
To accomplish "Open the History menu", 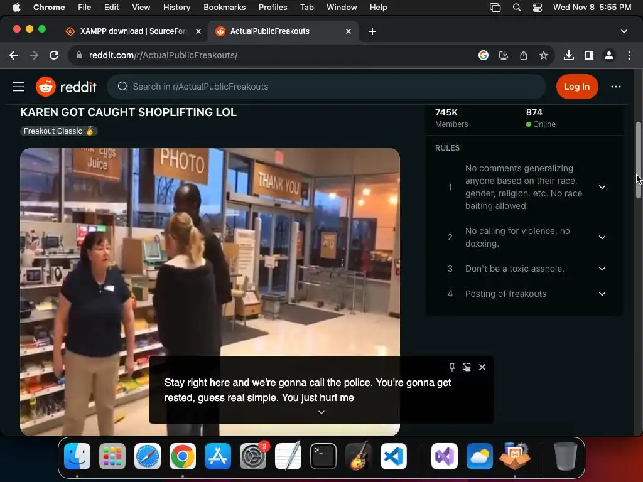I will pos(176,8).
